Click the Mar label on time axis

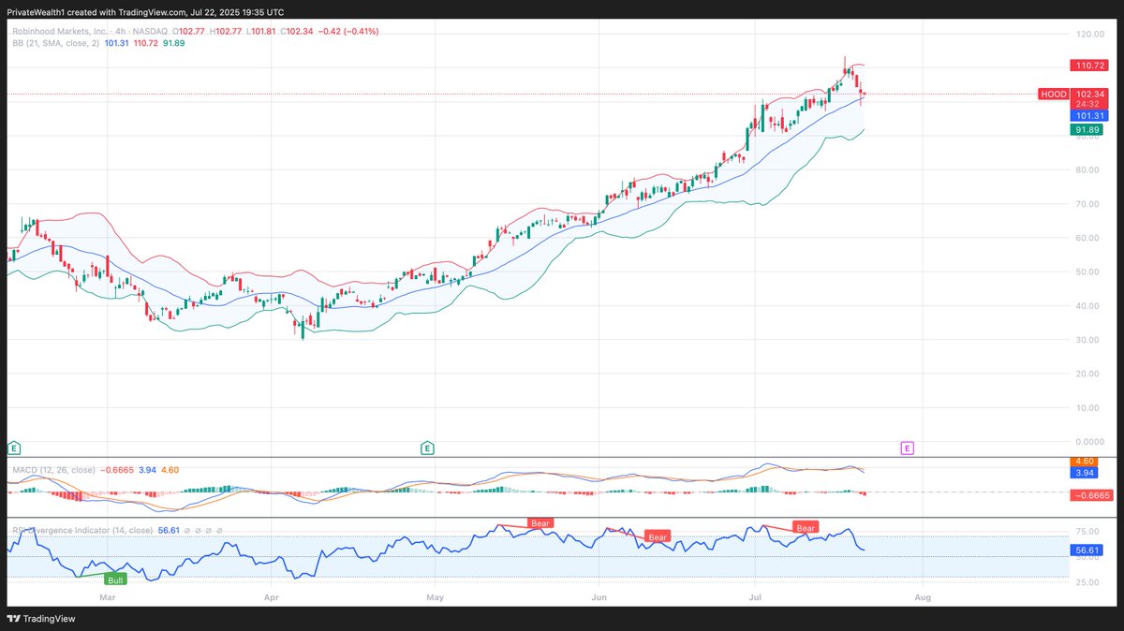[x=108, y=595]
